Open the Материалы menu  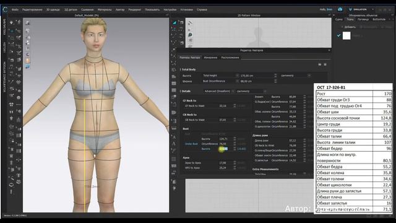[105, 10]
